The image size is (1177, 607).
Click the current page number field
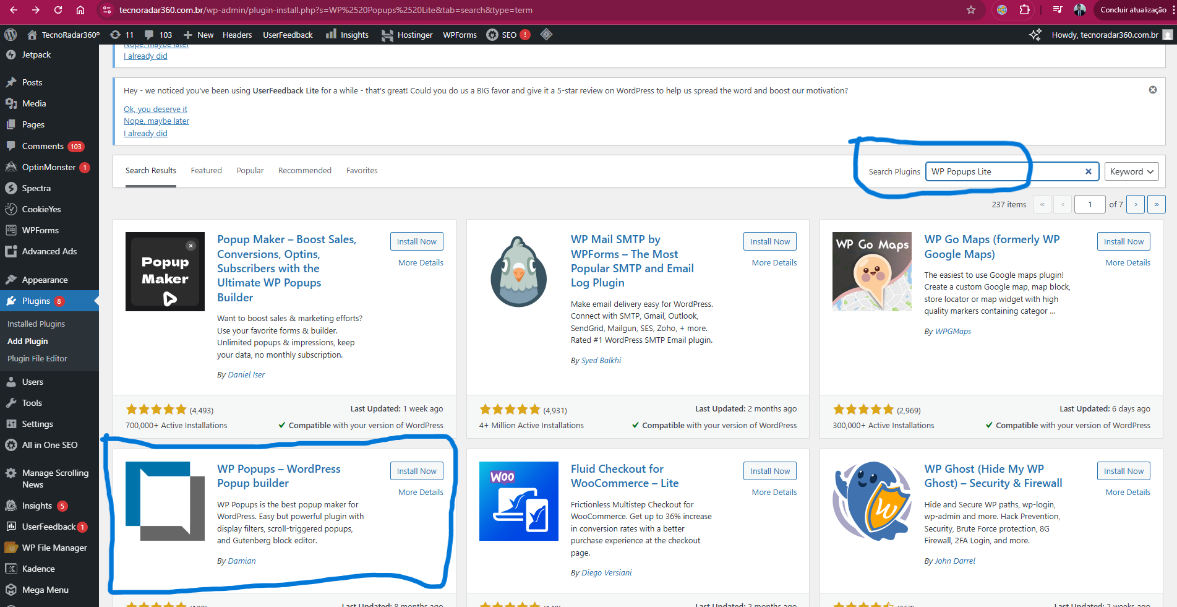tap(1089, 204)
